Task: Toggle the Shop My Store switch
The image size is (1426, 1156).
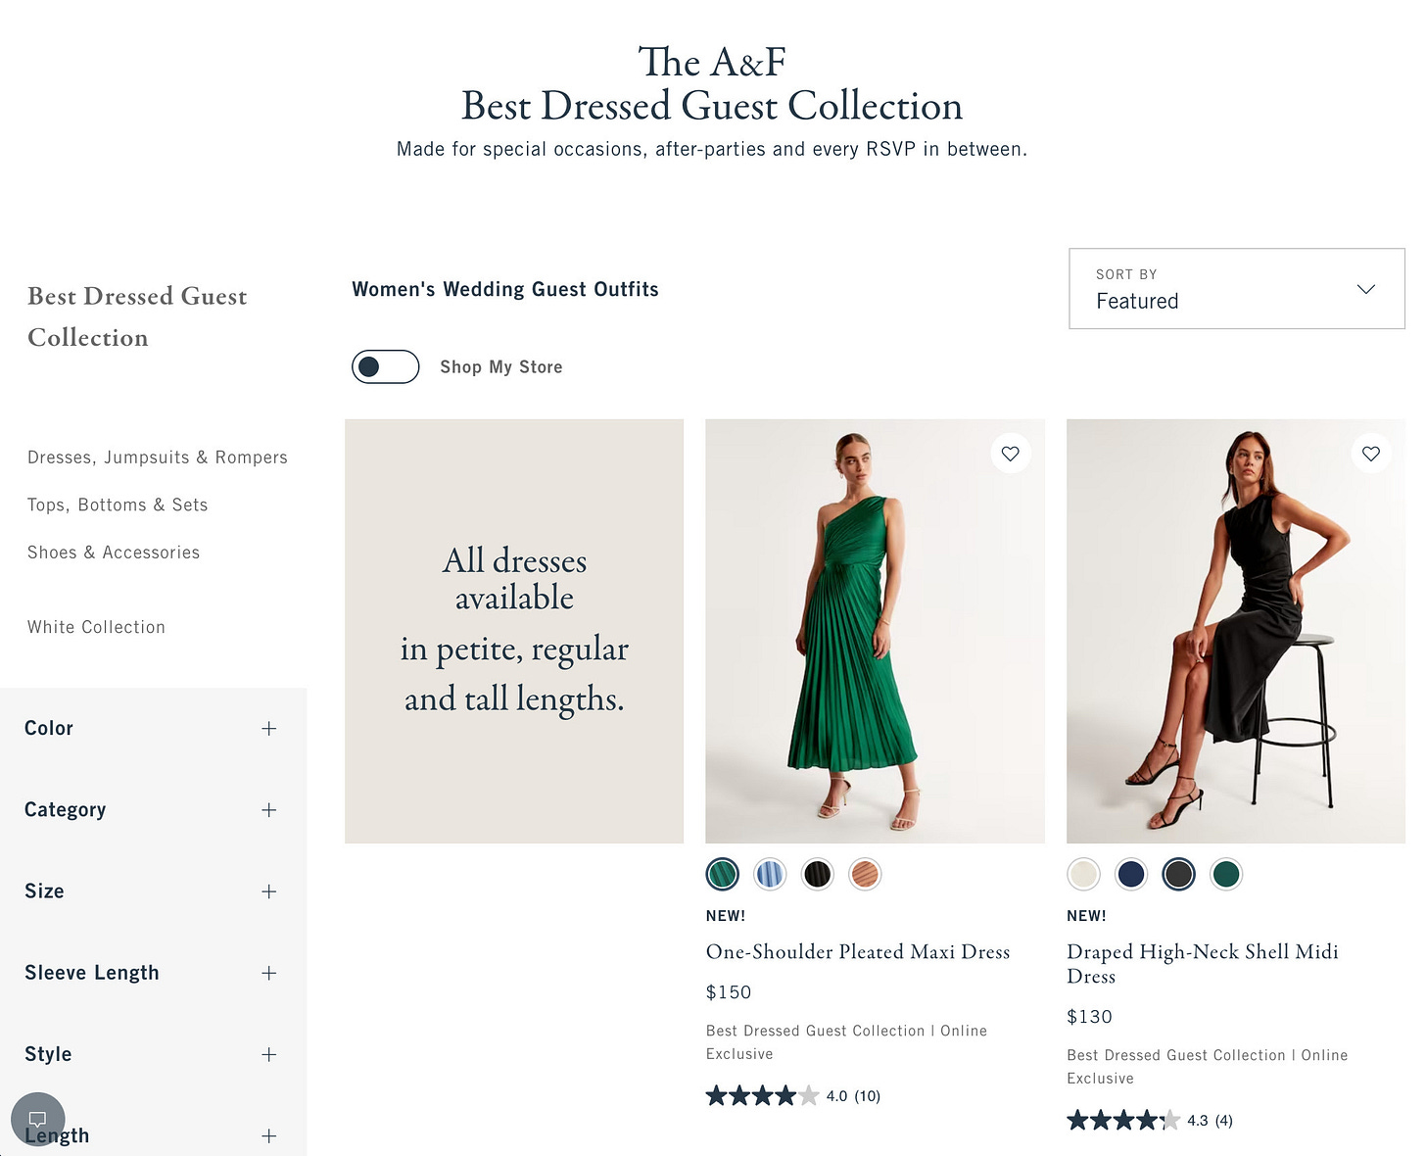Action: [x=386, y=366]
